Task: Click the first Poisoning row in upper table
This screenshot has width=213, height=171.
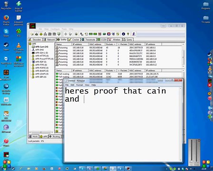Action: (x=118, y=47)
